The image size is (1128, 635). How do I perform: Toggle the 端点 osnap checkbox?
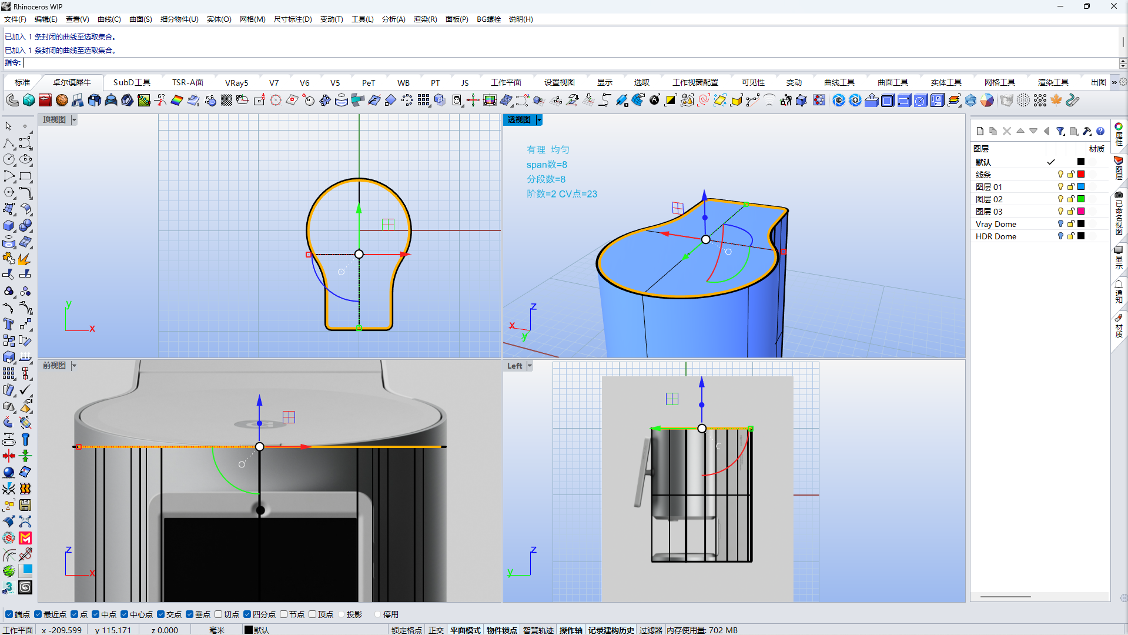point(9,614)
